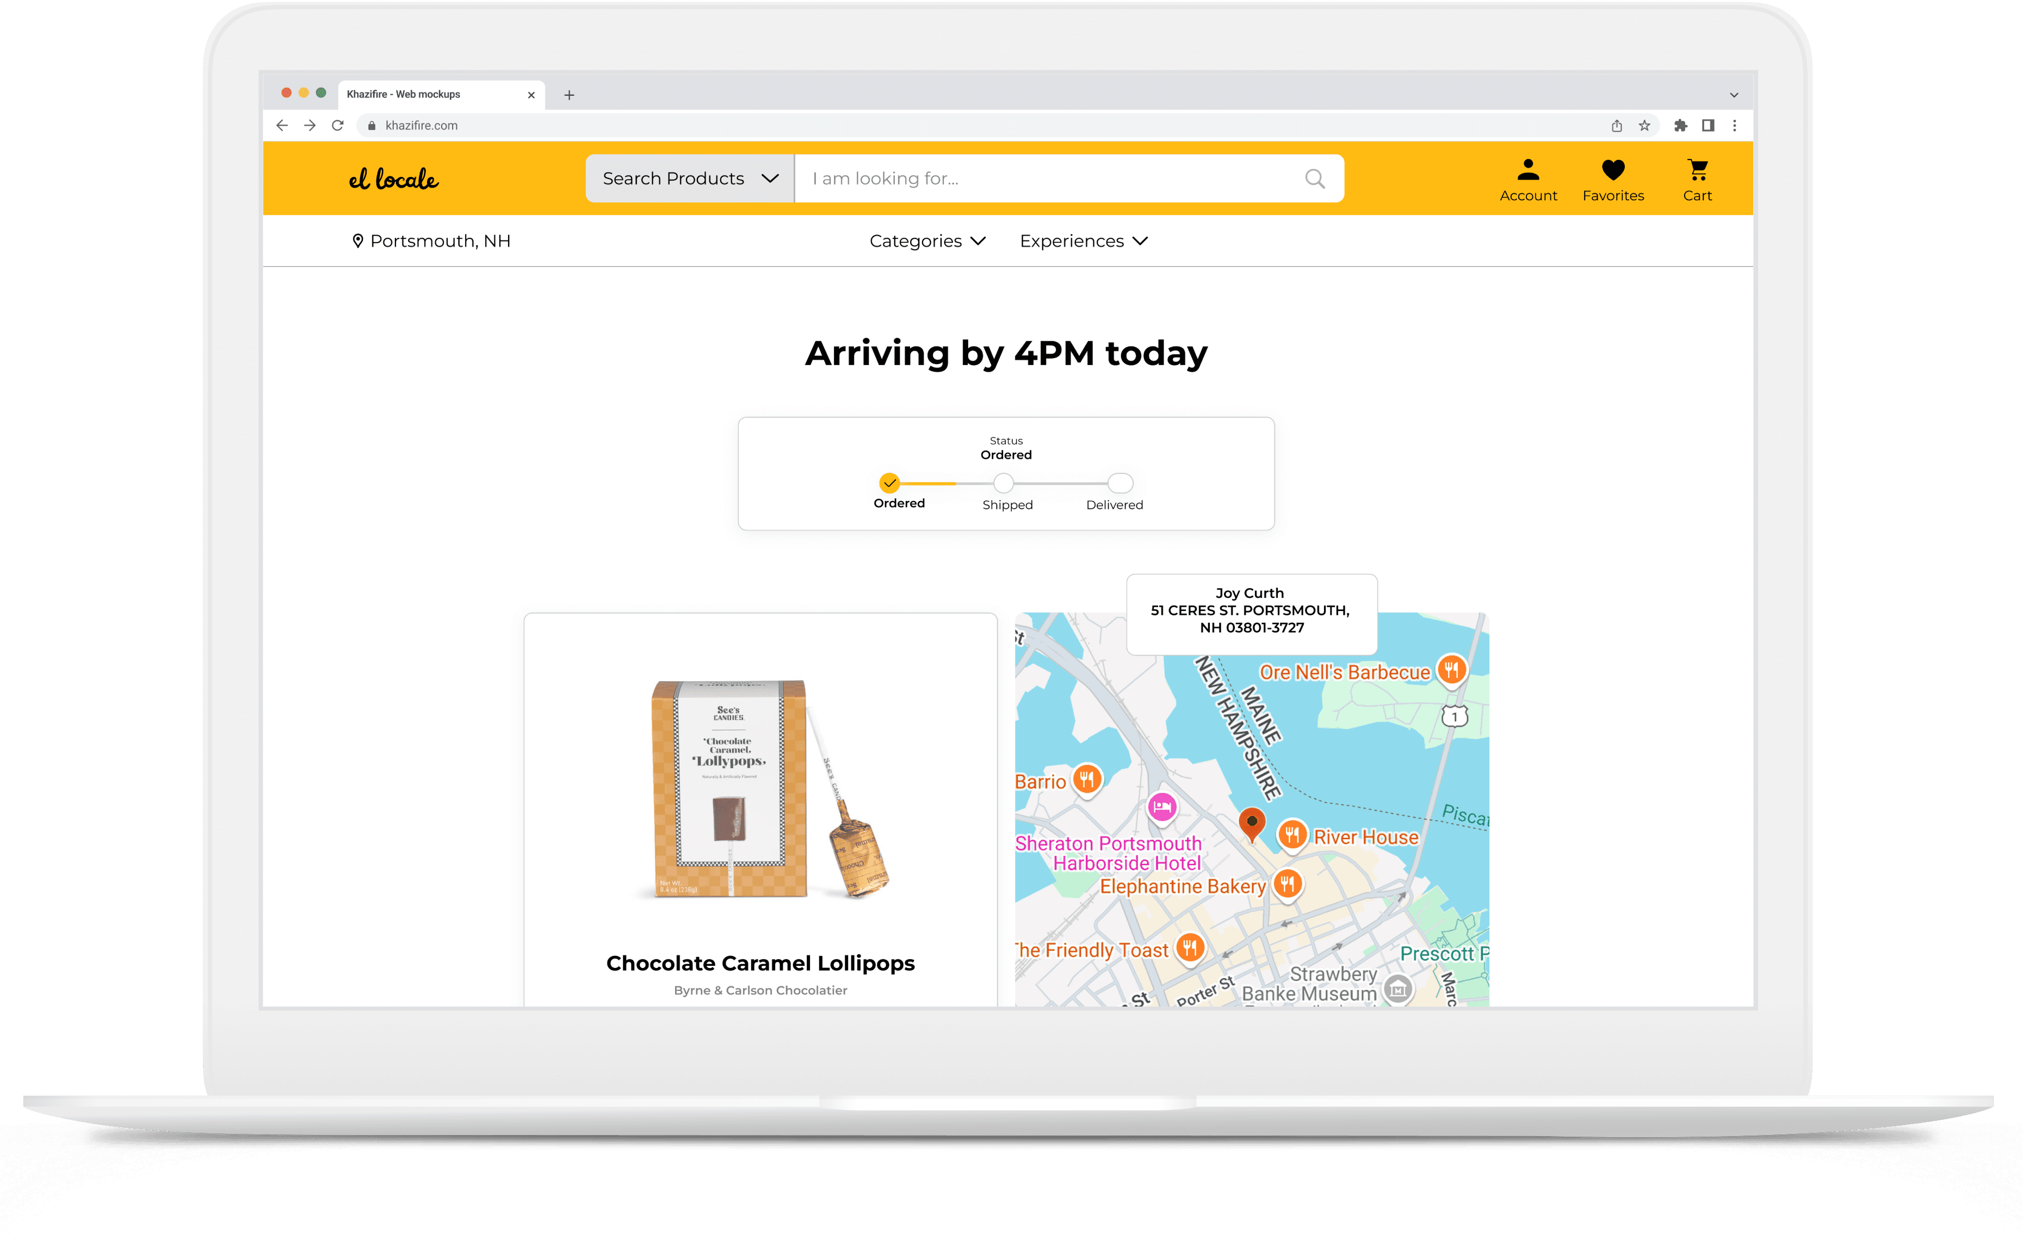Select the Shipped status step circle
Screen dimensions: 2023x1246
pos(1003,483)
